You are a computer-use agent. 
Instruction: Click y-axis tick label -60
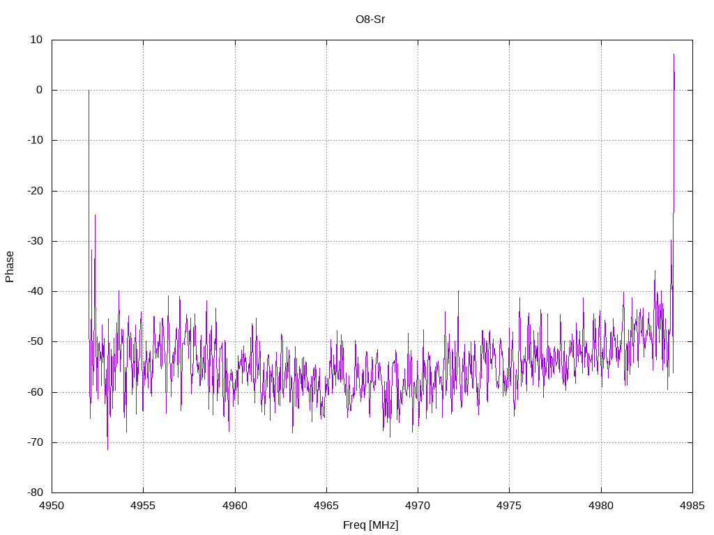(35, 392)
